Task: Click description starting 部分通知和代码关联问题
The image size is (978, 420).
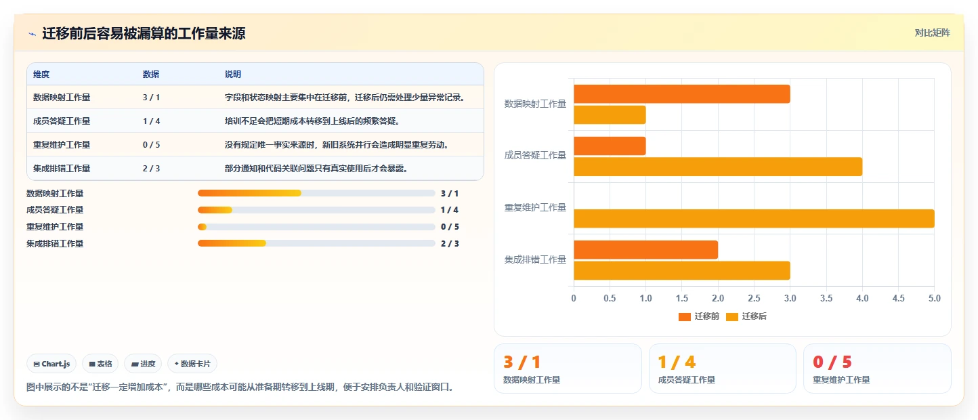Action: 316,169
